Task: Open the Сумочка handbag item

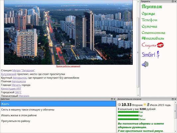Action: (149, 27)
